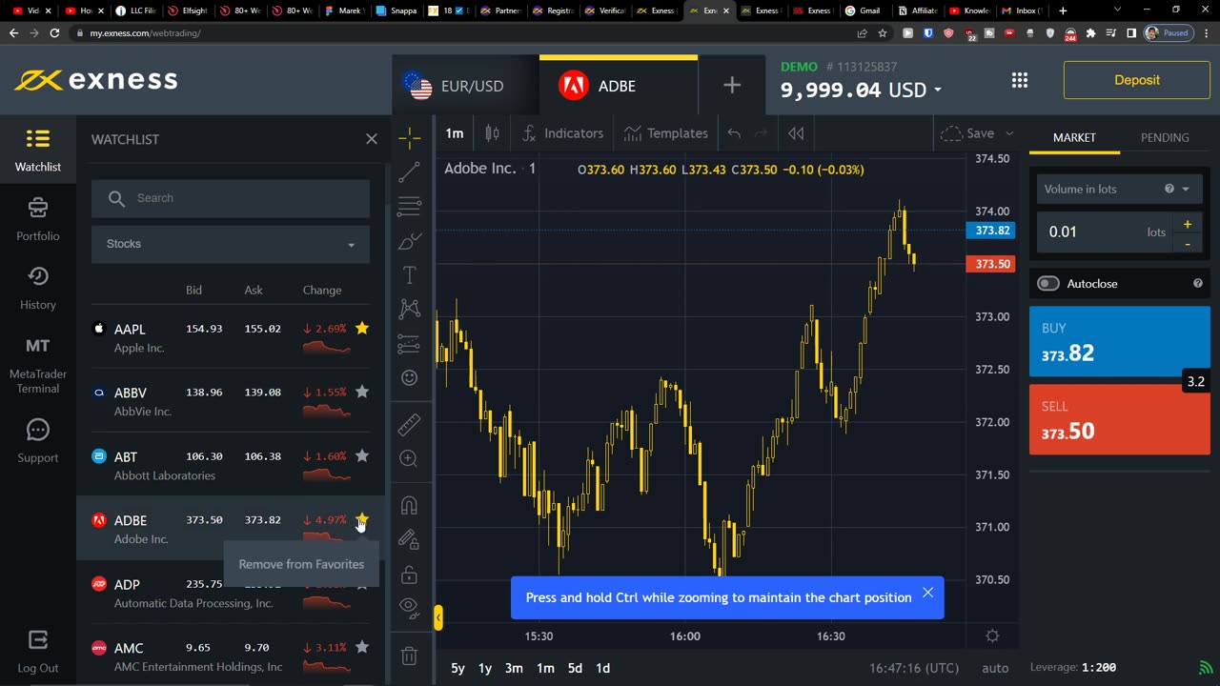The width and height of the screenshot is (1220, 686).
Task: Add a new instrument tab
Action: [x=732, y=86]
